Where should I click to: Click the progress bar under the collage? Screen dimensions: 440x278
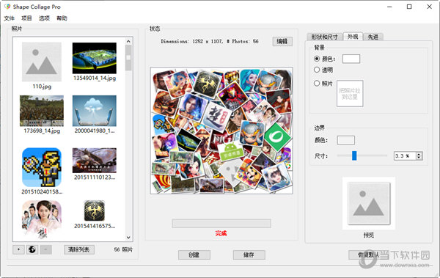pyautogui.click(x=221, y=224)
